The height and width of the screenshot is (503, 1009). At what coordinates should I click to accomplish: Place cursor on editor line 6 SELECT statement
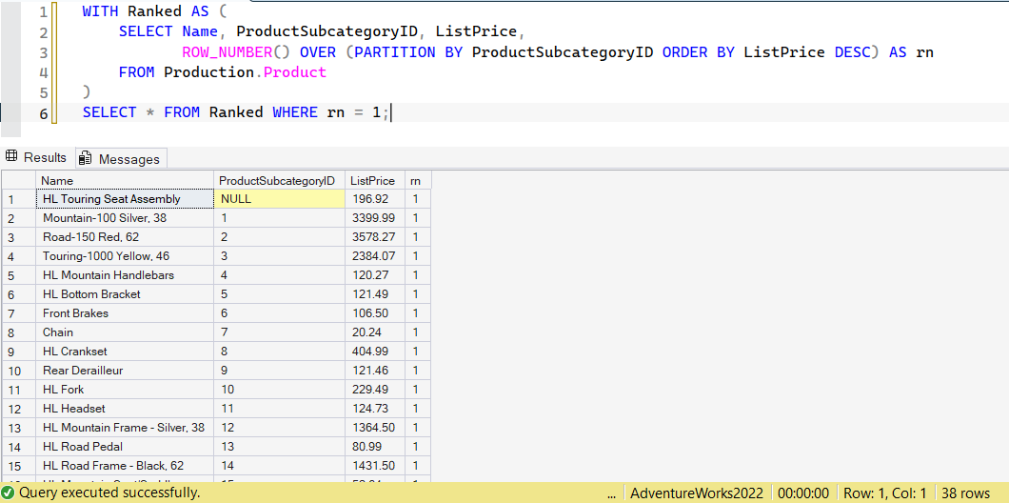235,112
